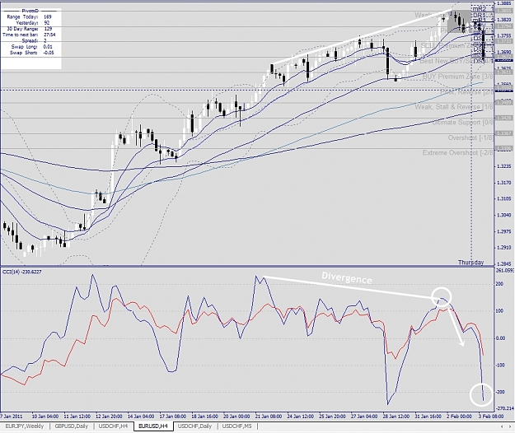515x433 pixels.
Task: Select the active EURUSD,H4 chart tab
Action: [153, 426]
